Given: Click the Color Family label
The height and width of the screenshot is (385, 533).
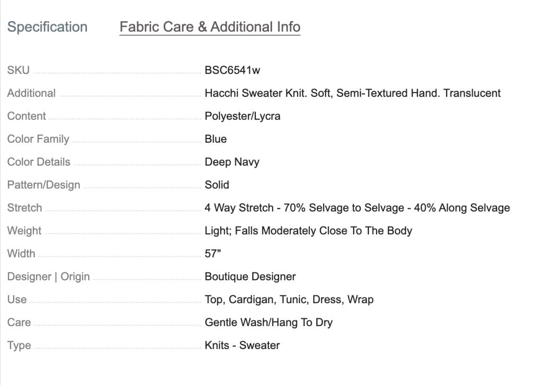Looking at the screenshot, I should 38,139.
